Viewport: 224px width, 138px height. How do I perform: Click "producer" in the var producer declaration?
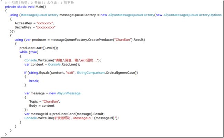click(39, 40)
